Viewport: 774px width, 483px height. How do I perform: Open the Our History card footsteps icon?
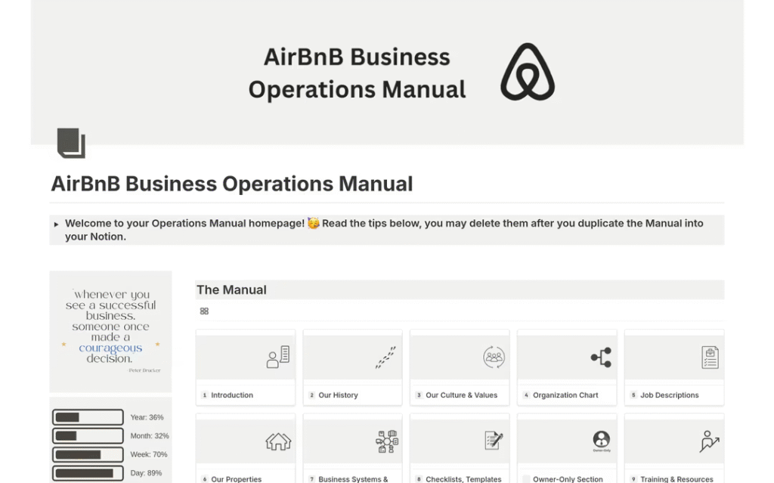[x=385, y=357]
